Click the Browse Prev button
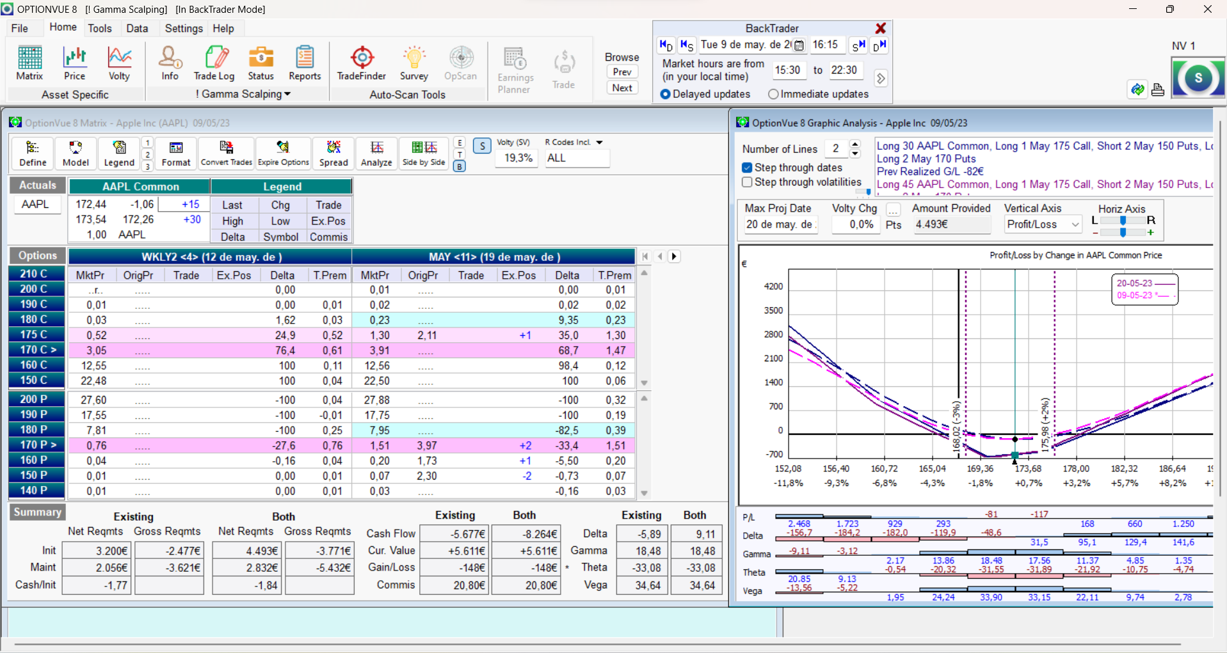Viewport: 1227px width, 653px height. pos(622,72)
